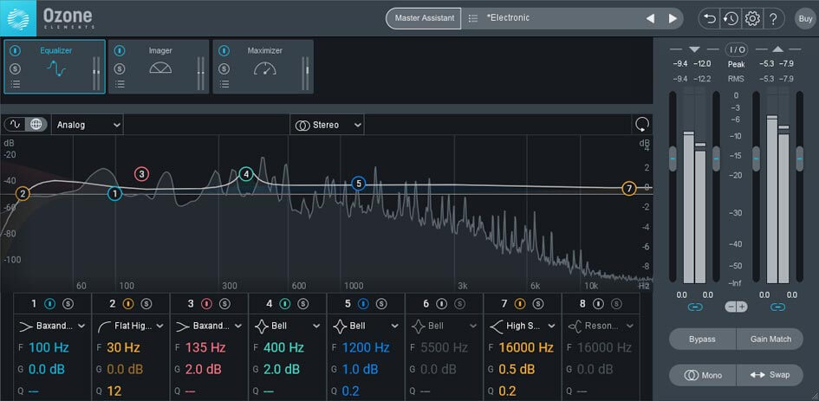This screenshot has height=401, width=819.
Task: Open the undo history clock icon
Action: click(731, 19)
